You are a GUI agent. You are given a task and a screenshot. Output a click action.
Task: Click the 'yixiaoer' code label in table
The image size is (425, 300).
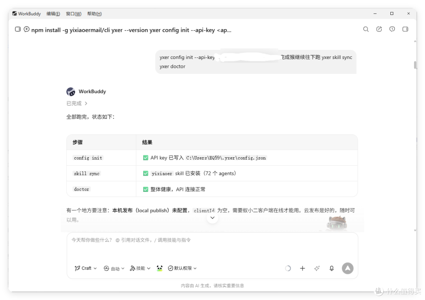pyautogui.click(x=162, y=173)
